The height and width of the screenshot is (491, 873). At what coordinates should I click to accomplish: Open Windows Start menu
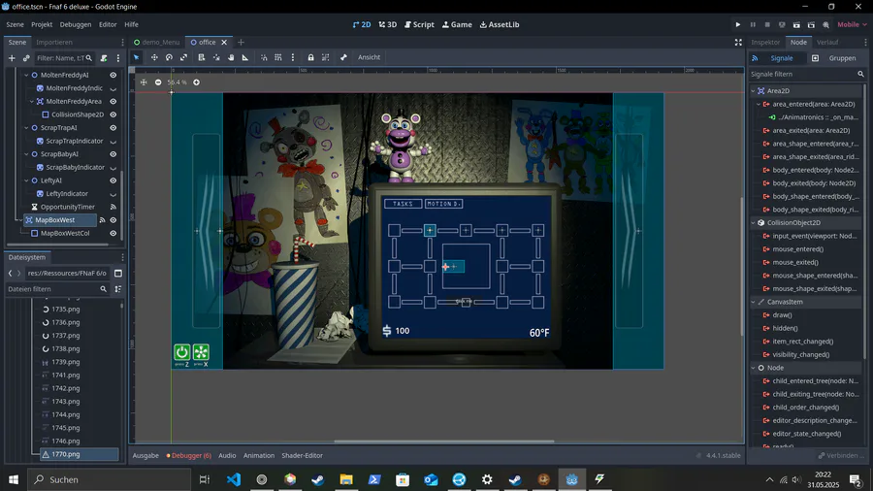[14, 479]
